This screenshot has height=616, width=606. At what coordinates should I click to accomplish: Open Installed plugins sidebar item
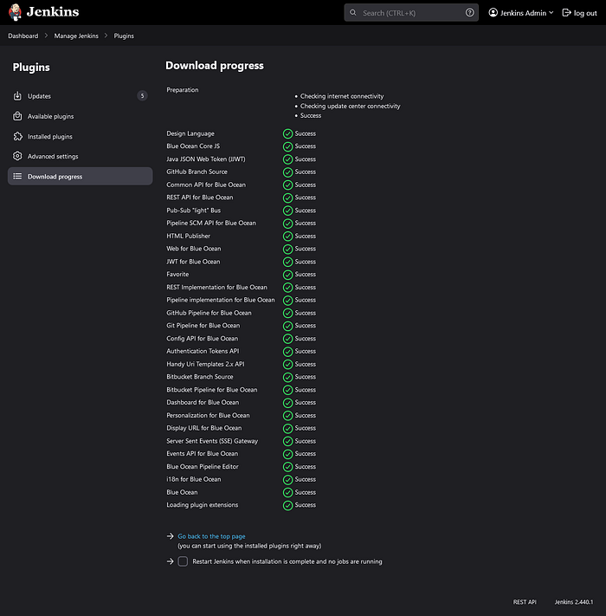[x=80, y=136]
